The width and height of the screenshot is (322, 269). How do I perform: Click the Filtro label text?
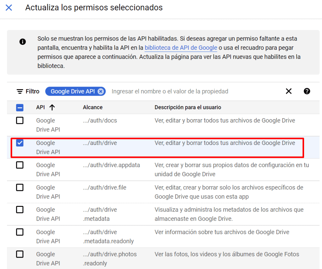[x=32, y=91]
